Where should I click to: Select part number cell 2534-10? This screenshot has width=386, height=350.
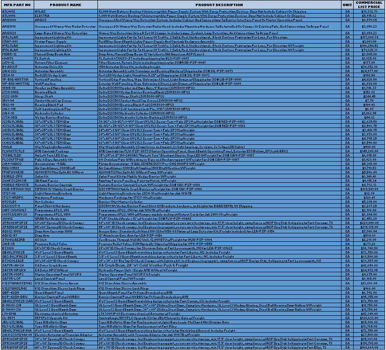point(17,75)
